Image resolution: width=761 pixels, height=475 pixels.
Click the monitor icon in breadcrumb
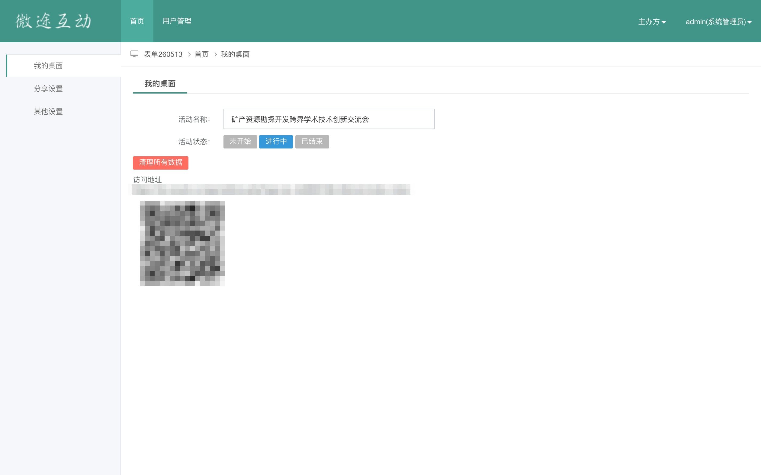point(134,54)
